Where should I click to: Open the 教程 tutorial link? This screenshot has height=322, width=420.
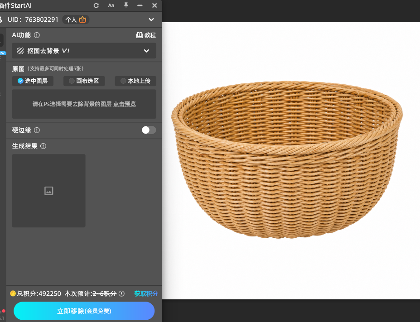(146, 35)
